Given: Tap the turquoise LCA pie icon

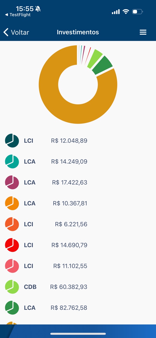Looking at the screenshot, I should click(x=12, y=161).
